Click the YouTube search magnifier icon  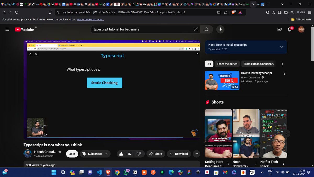pyautogui.click(x=206, y=29)
